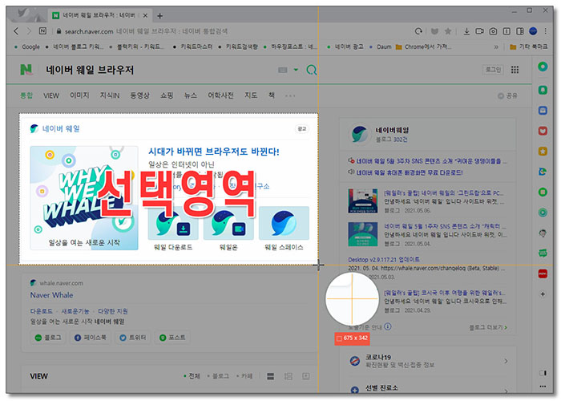Open the video camera toolbar icon
561x401 pixels.
click(x=480, y=31)
